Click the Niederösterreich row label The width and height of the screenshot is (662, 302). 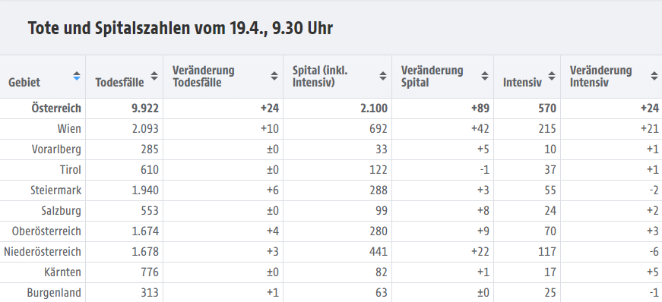43,252
